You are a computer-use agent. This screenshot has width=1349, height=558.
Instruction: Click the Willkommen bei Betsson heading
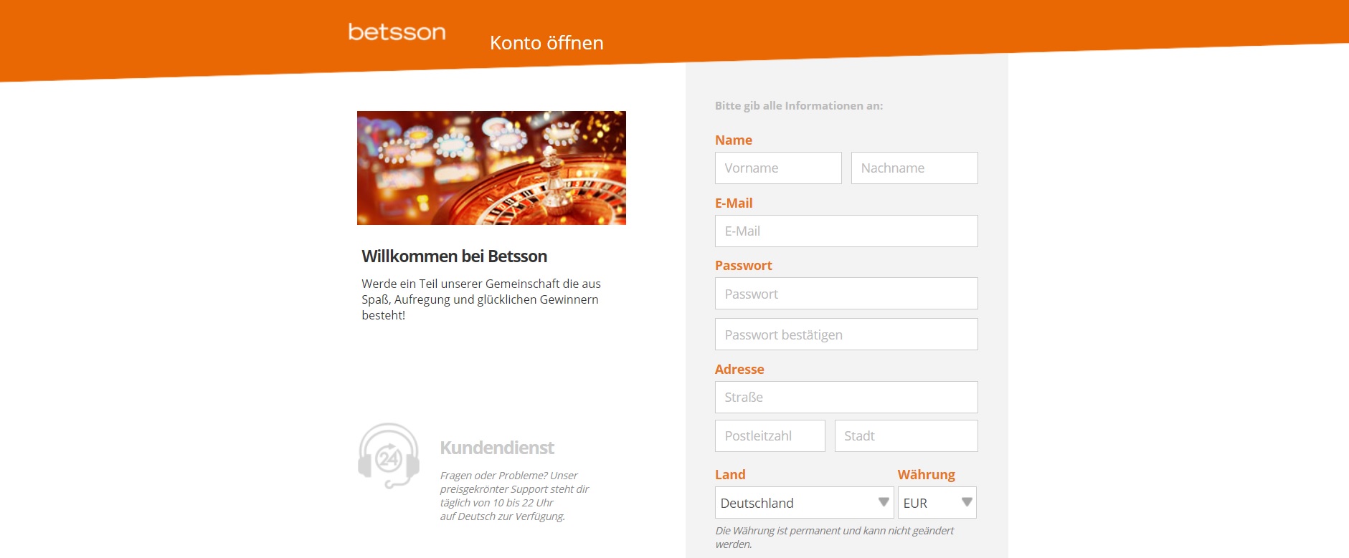click(454, 256)
